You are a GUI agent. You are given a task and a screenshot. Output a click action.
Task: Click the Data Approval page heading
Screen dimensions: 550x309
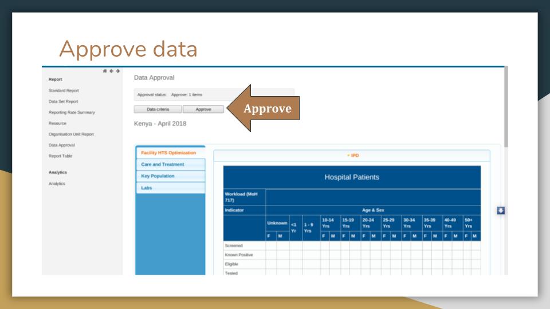[x=154, y=77]
